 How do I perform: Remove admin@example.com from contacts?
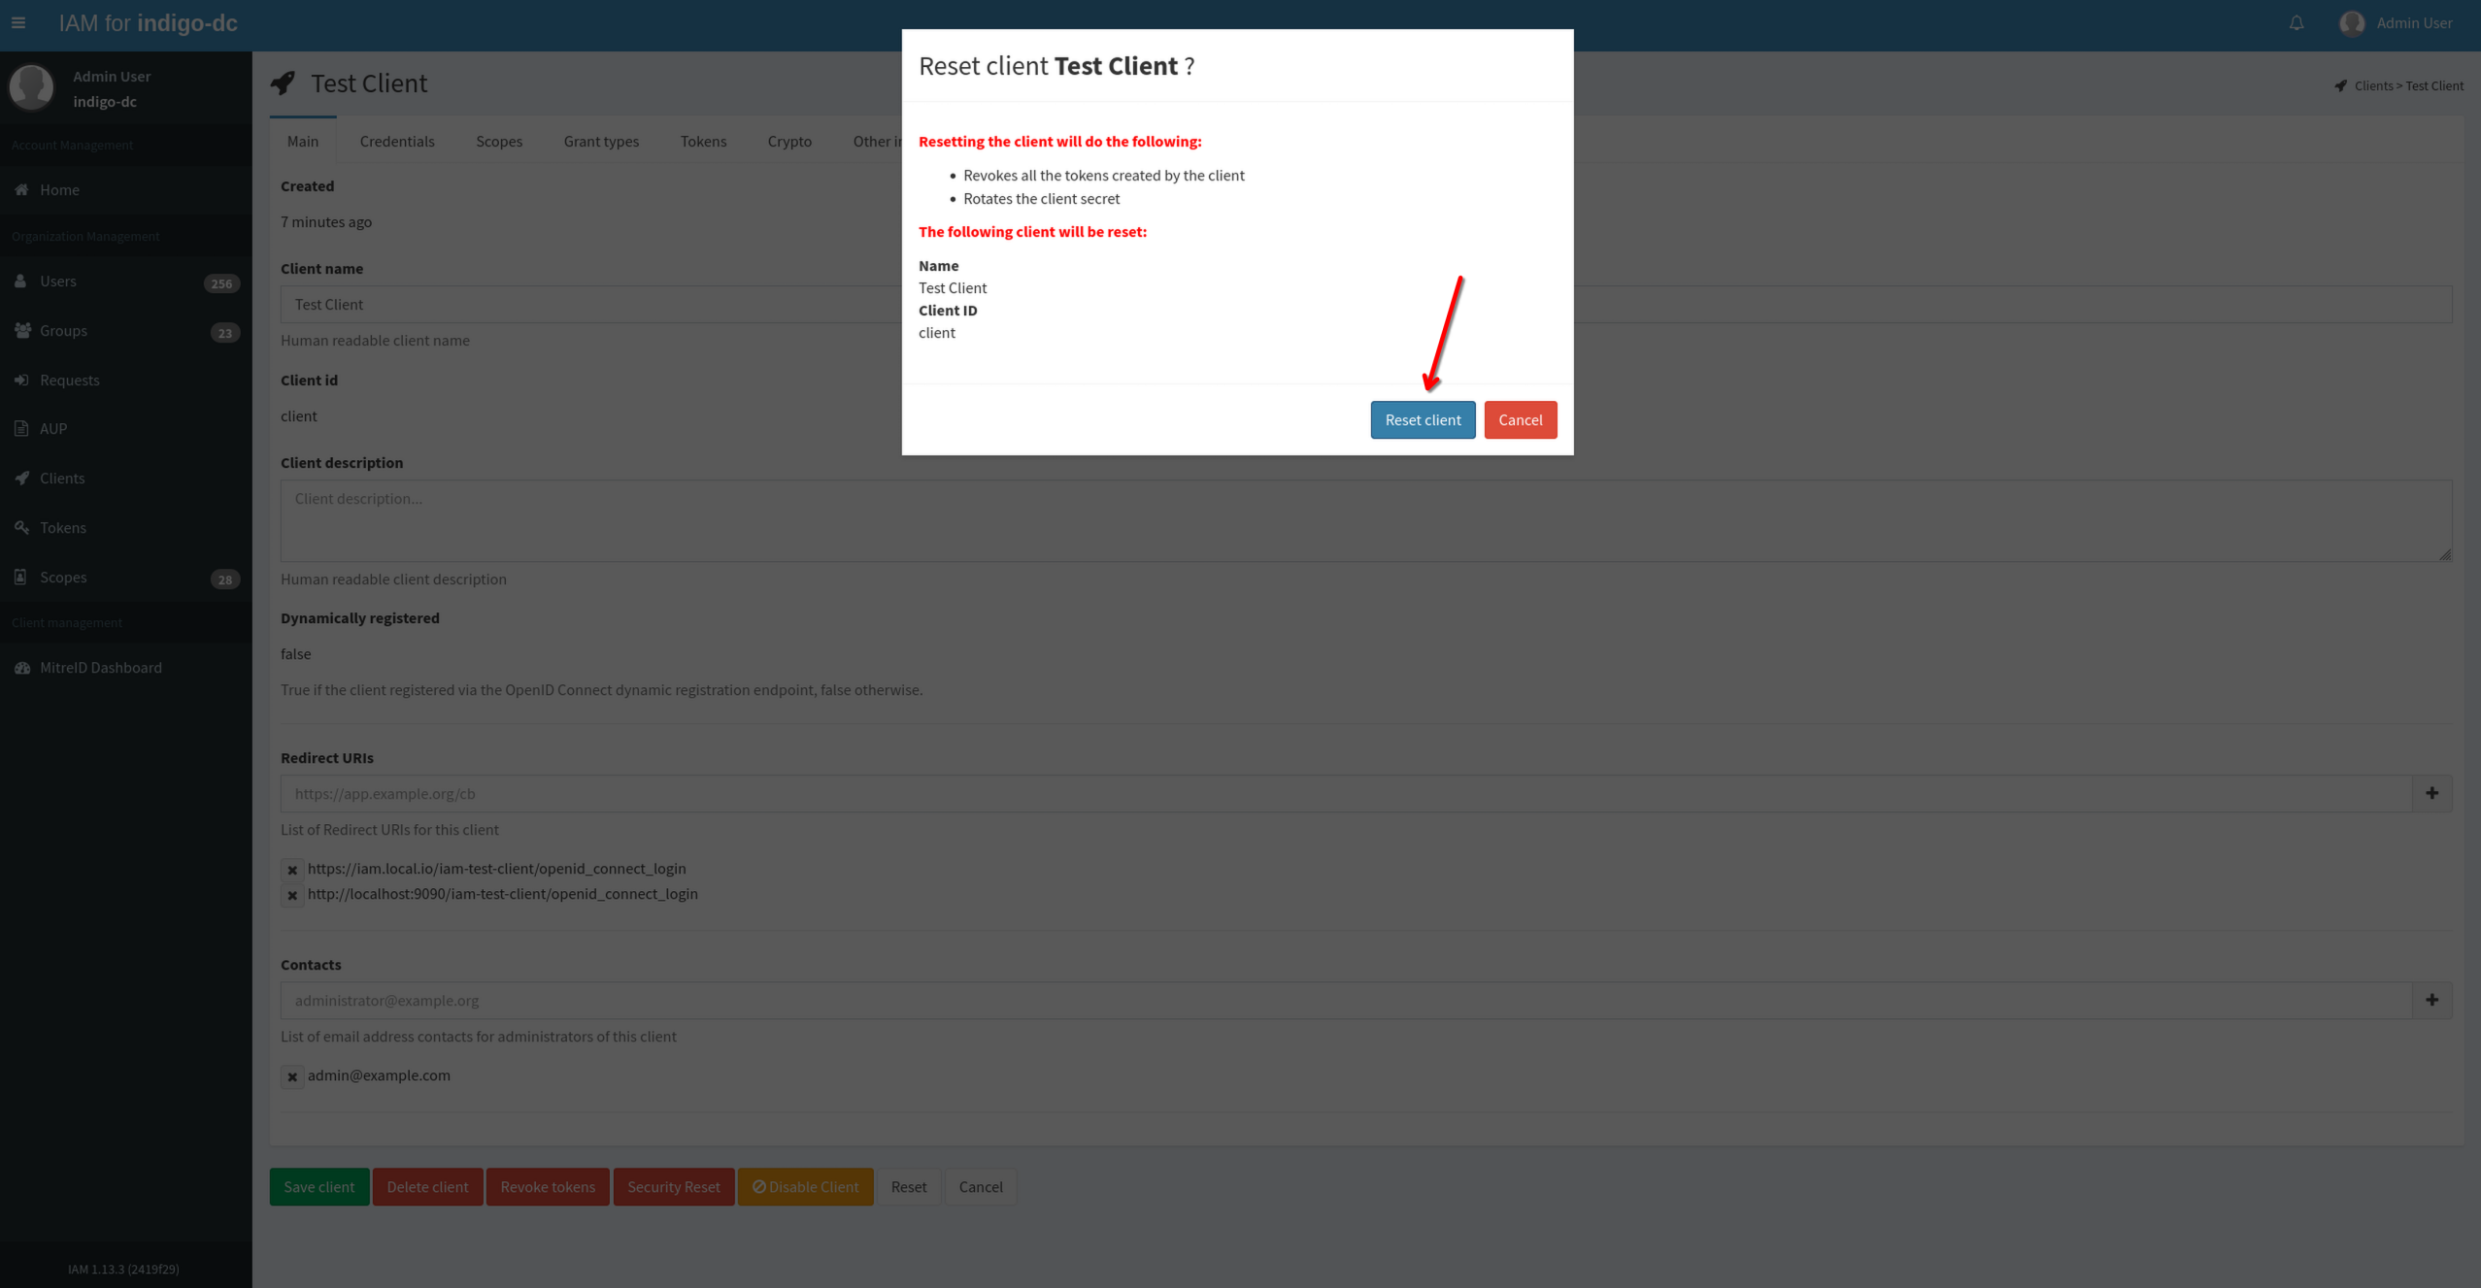pyautogui.click(x=292, y=1076)
